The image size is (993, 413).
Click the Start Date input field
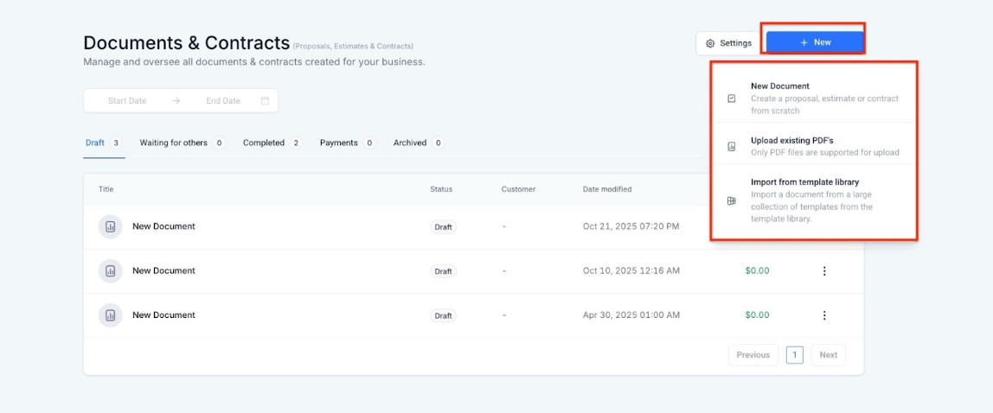click(127, 101)
